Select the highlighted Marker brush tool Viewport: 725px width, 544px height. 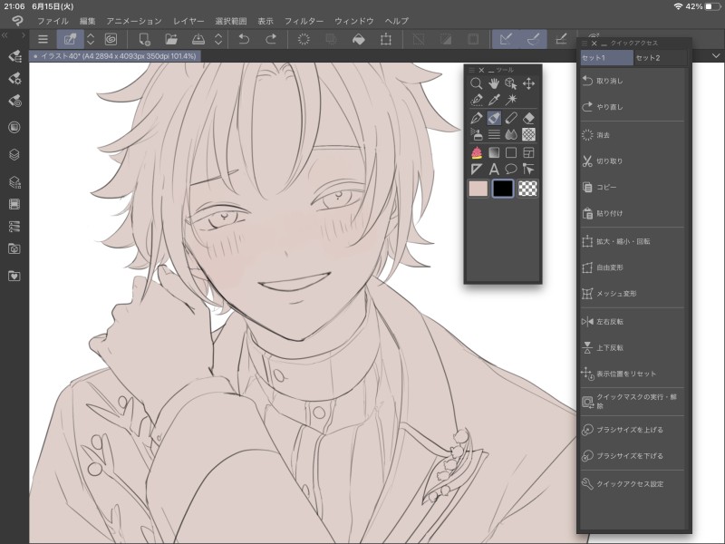494,118
